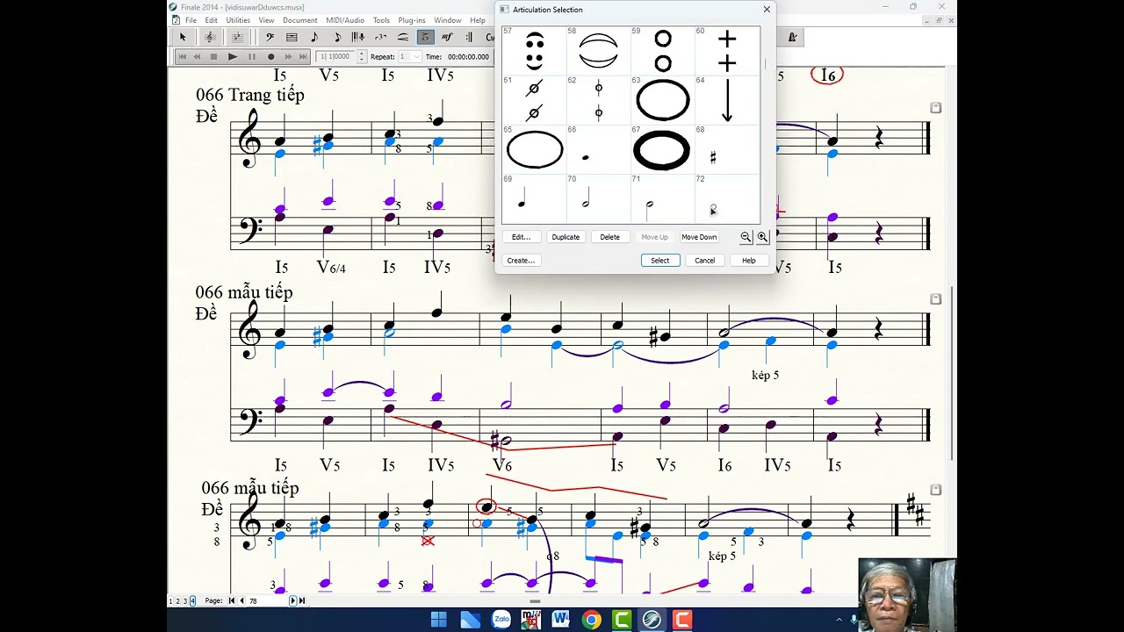This screenshot has width=1124, height=632.
Task: Confirm with the Select button
Action: (660, 260)
